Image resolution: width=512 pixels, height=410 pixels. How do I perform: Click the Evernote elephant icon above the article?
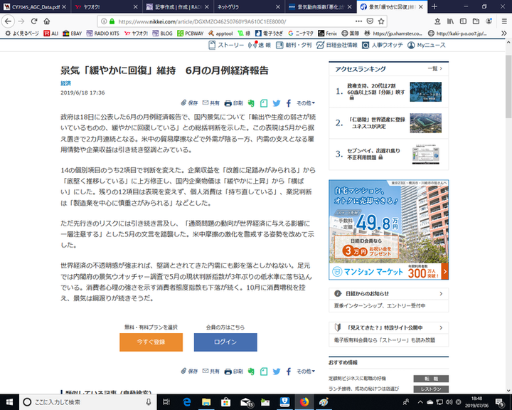(x=251, y=103)
